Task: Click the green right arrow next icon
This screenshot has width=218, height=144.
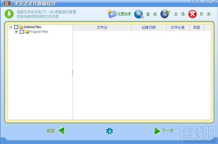Action: [x=157, y=131]
